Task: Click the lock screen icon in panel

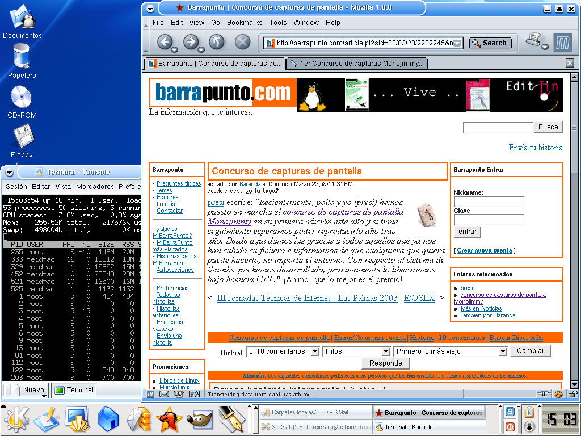Action: (510, 412)
